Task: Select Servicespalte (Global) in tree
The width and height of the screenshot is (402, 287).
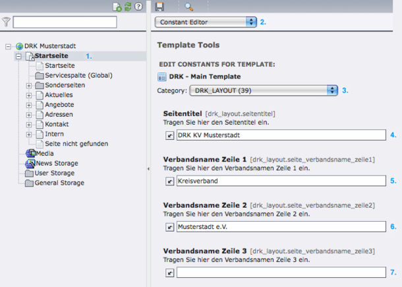Action: (x=78, y=75)
